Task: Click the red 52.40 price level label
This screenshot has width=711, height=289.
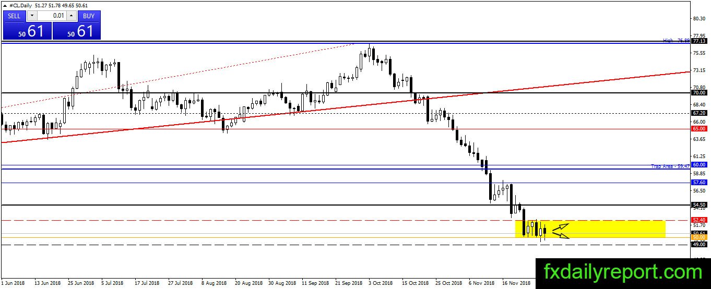Action: pyautogui.click(x=699, y=220)
